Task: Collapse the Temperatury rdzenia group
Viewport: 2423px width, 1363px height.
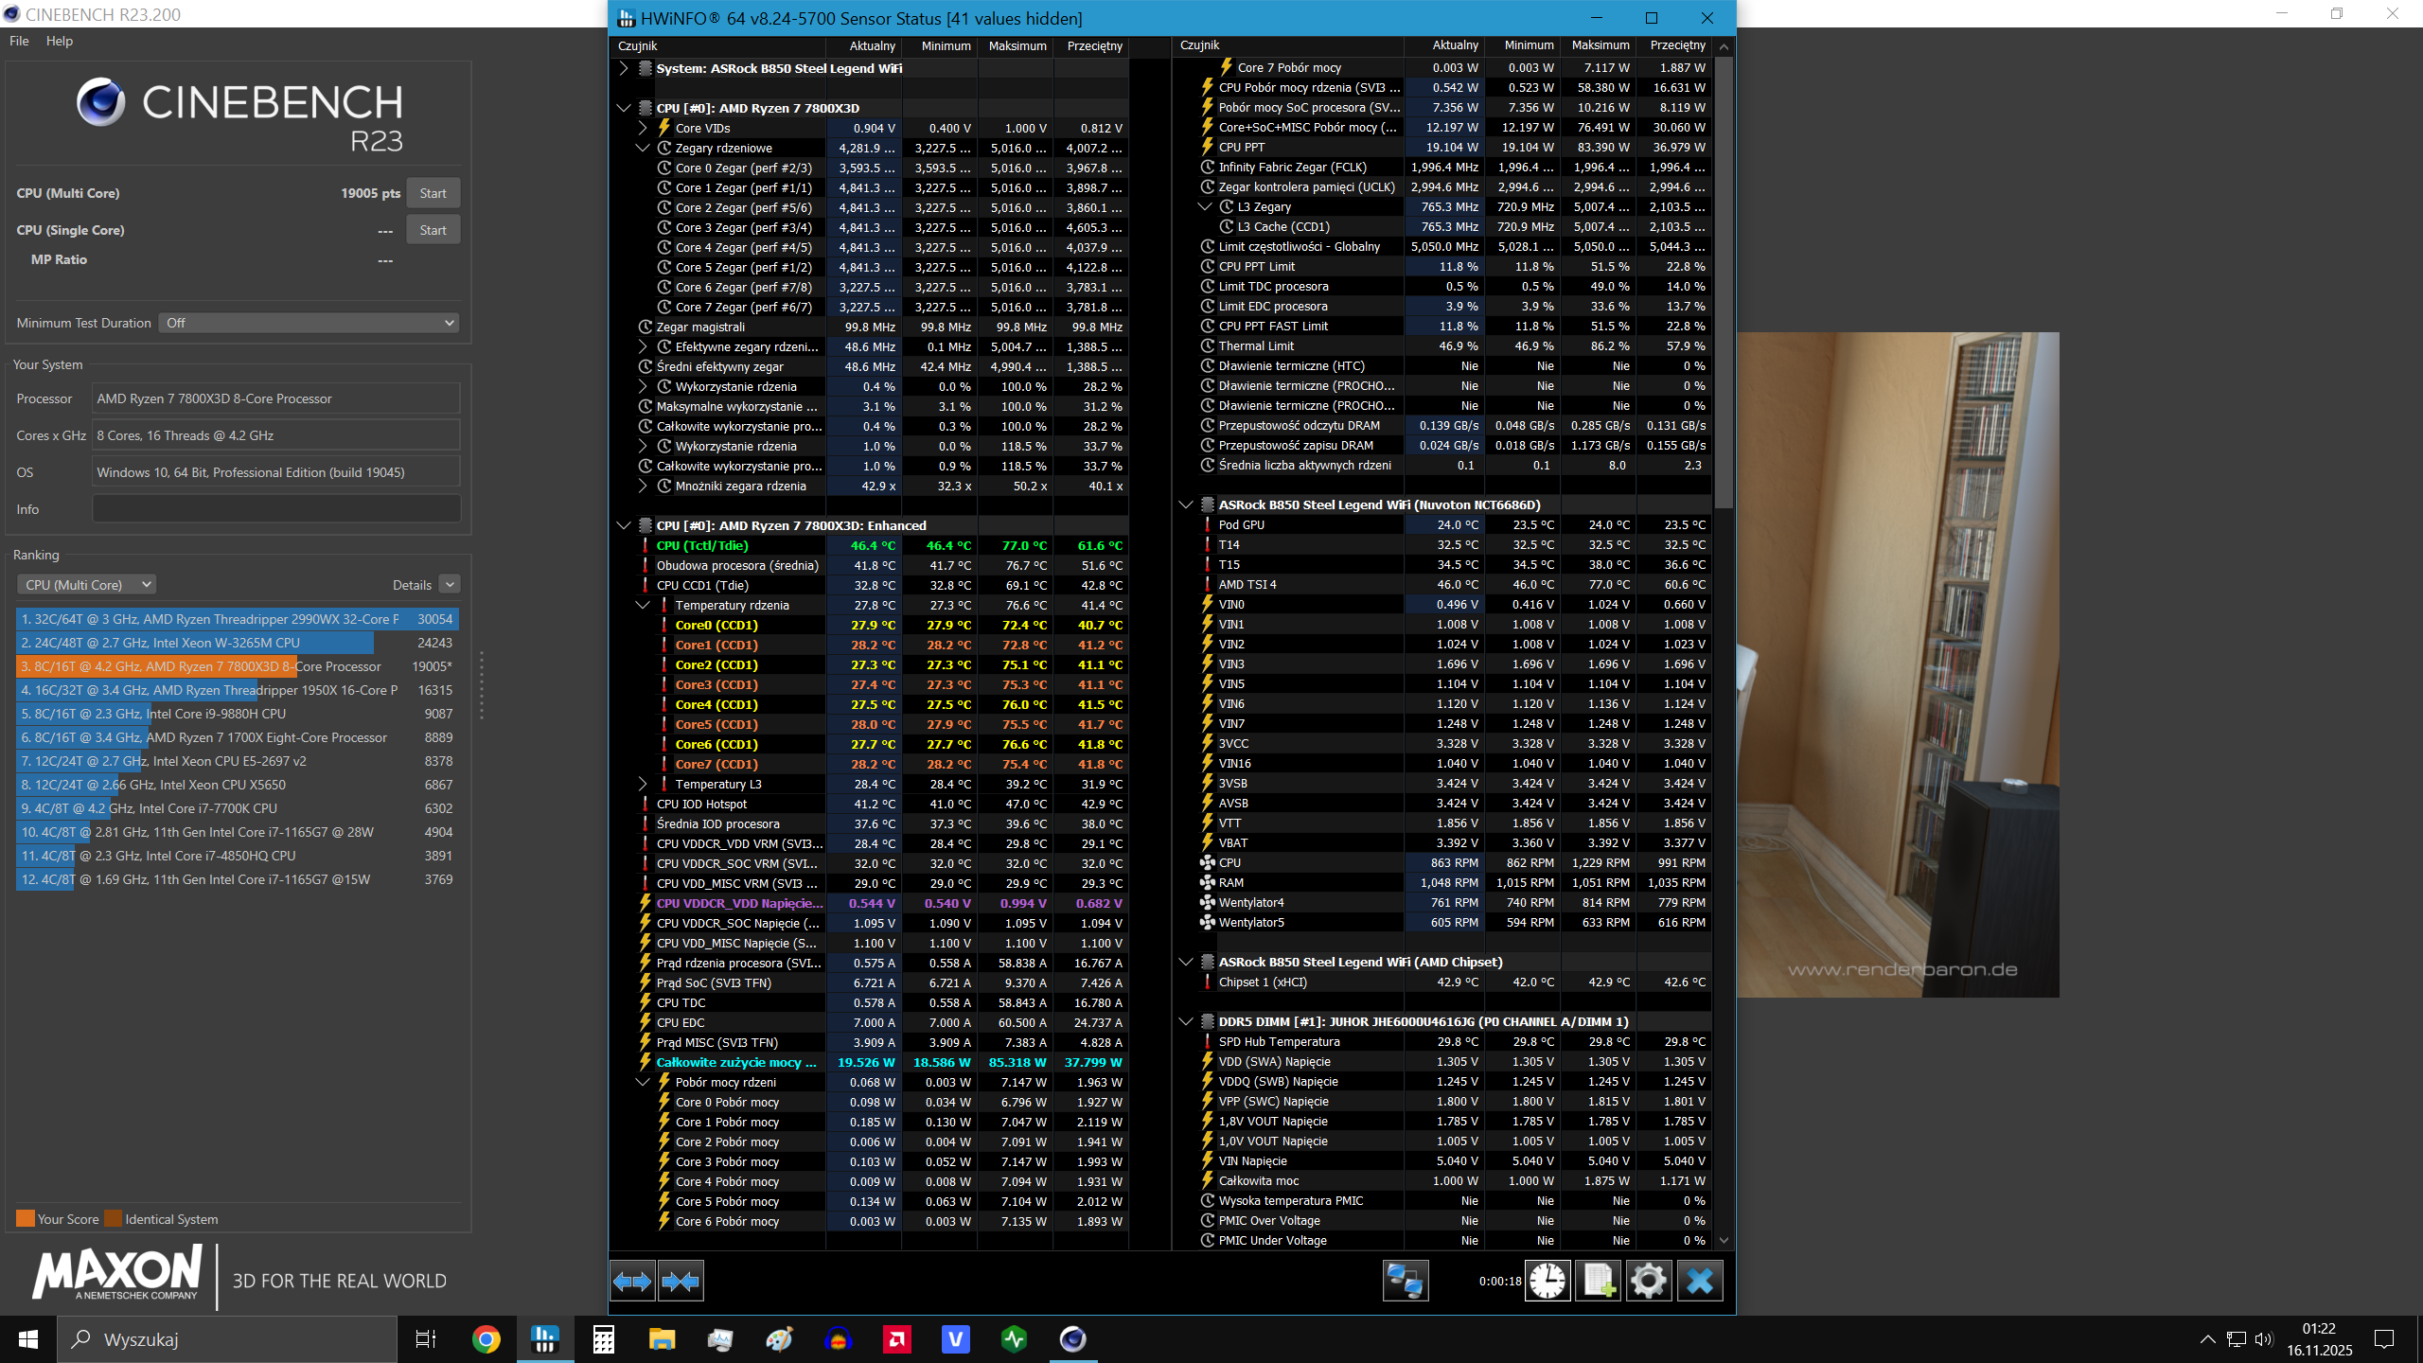Action: [x=643, y=605]
